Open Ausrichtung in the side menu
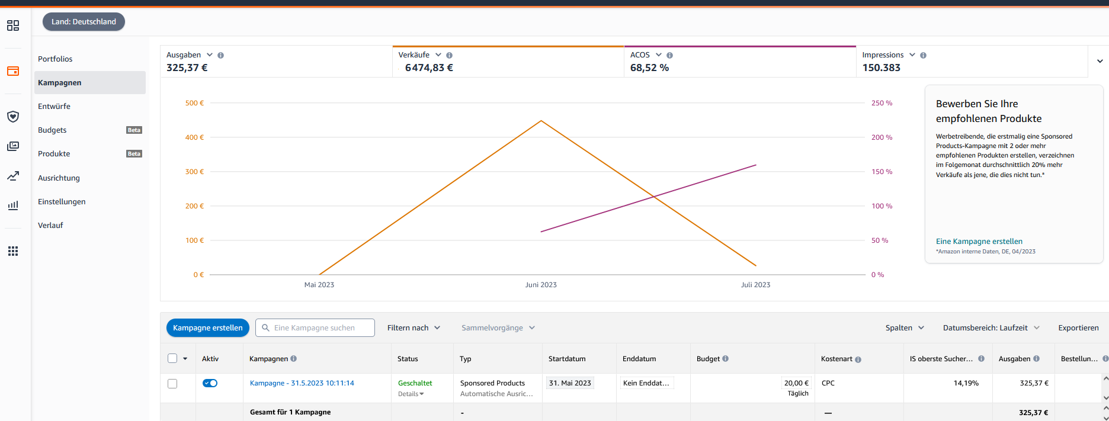 (59, 178)
